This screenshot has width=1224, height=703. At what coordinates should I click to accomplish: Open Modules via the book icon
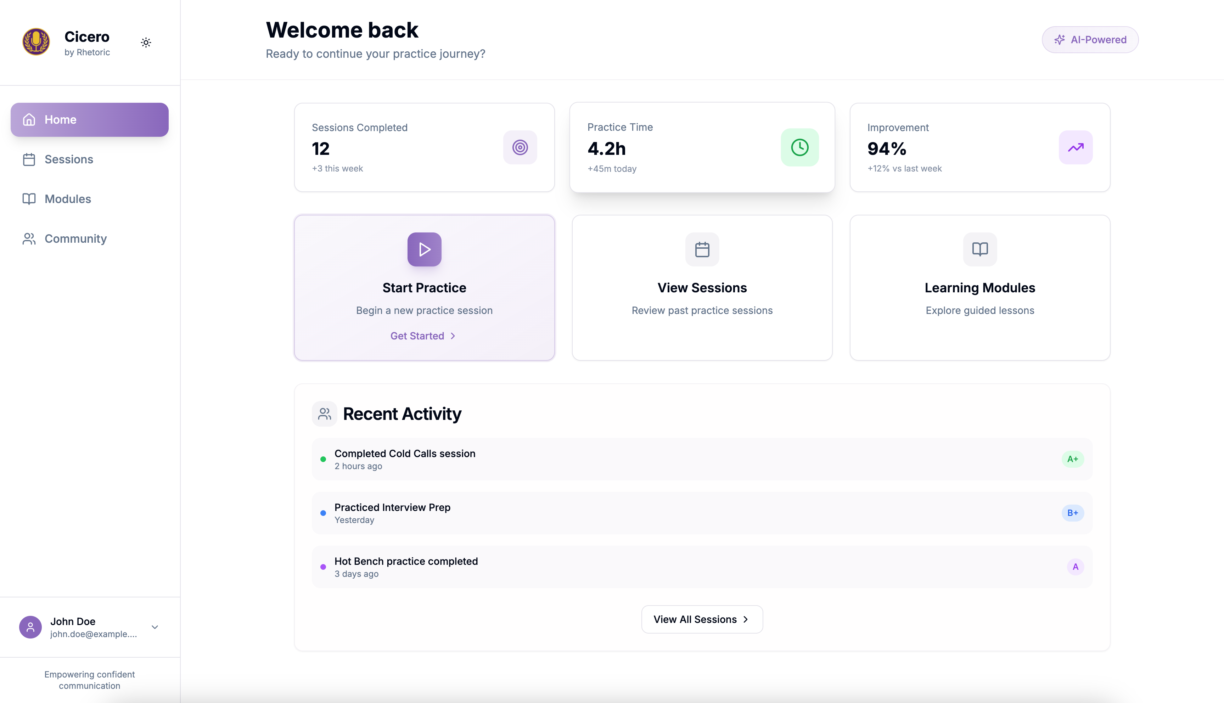[29, 199]
